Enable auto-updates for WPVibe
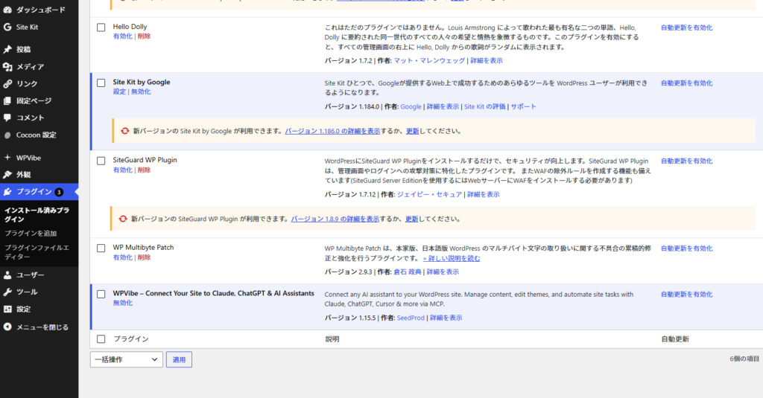This screenshot has width=763, height=398. coord(686,295)
